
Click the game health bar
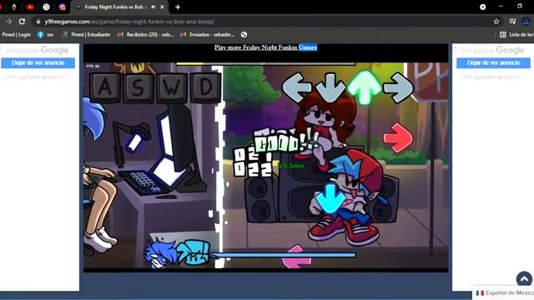[285, 255]
